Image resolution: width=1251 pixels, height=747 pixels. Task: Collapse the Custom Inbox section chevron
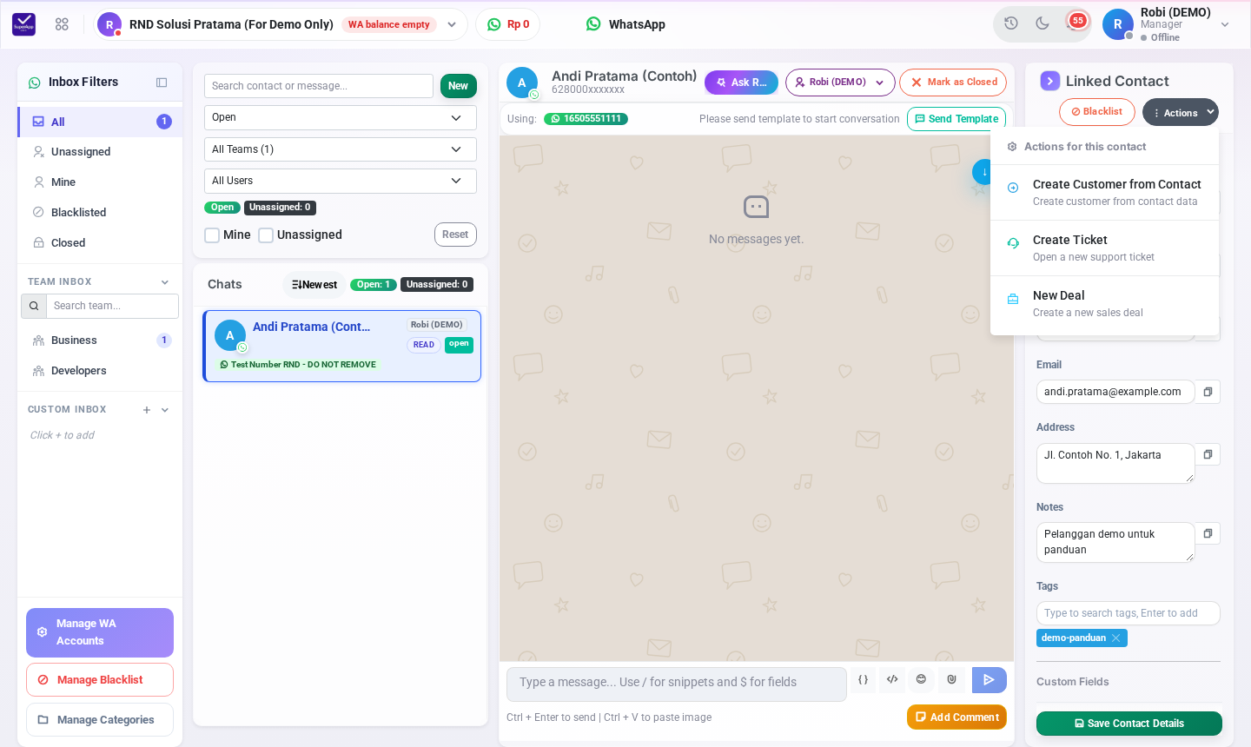(165, 410)
